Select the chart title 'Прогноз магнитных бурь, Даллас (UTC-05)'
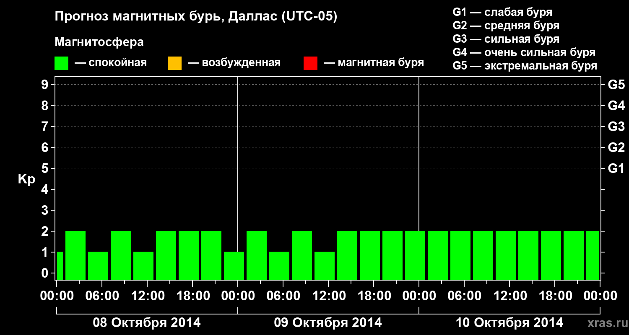This screenshot has width=629, height=335. tap(196, 17)
